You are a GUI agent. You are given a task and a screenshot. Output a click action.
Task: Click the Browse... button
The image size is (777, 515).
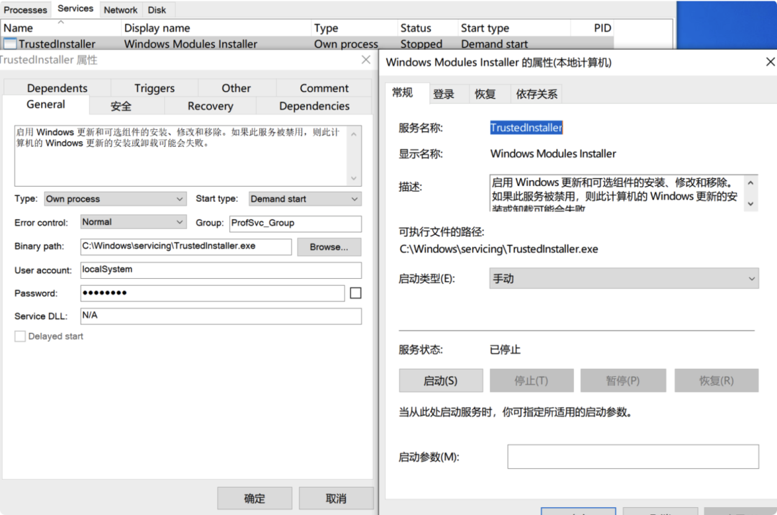click(x=329, y=246)
